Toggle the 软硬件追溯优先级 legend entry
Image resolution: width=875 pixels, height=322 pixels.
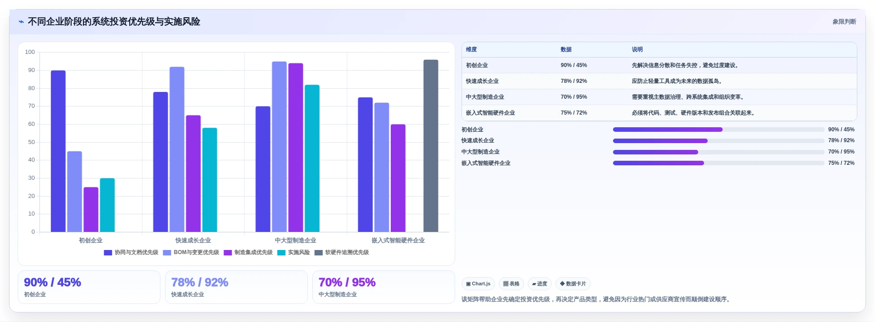(x=342, y=253)
